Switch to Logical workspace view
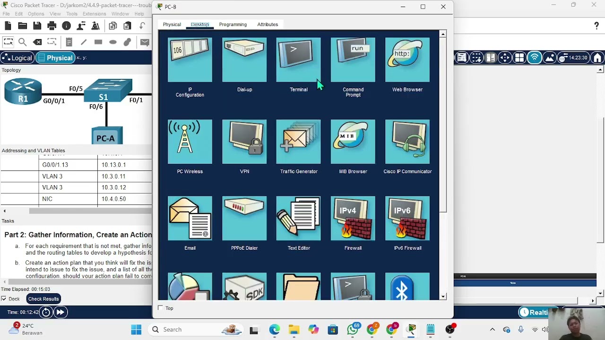This screenshot has height=340, width=605. [x=17, y=58]
